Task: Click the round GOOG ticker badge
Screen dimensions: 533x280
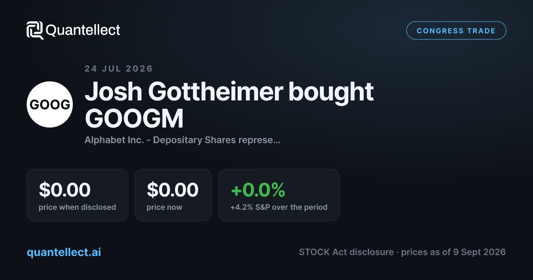Action: (x=50, y=104)
